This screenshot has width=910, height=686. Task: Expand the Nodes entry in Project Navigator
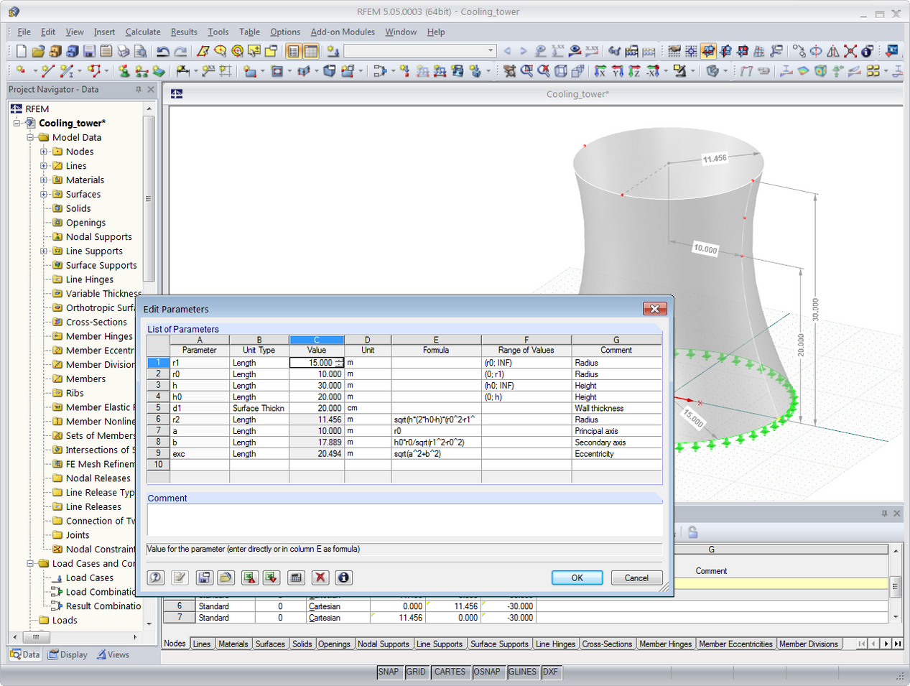point(42,152)
